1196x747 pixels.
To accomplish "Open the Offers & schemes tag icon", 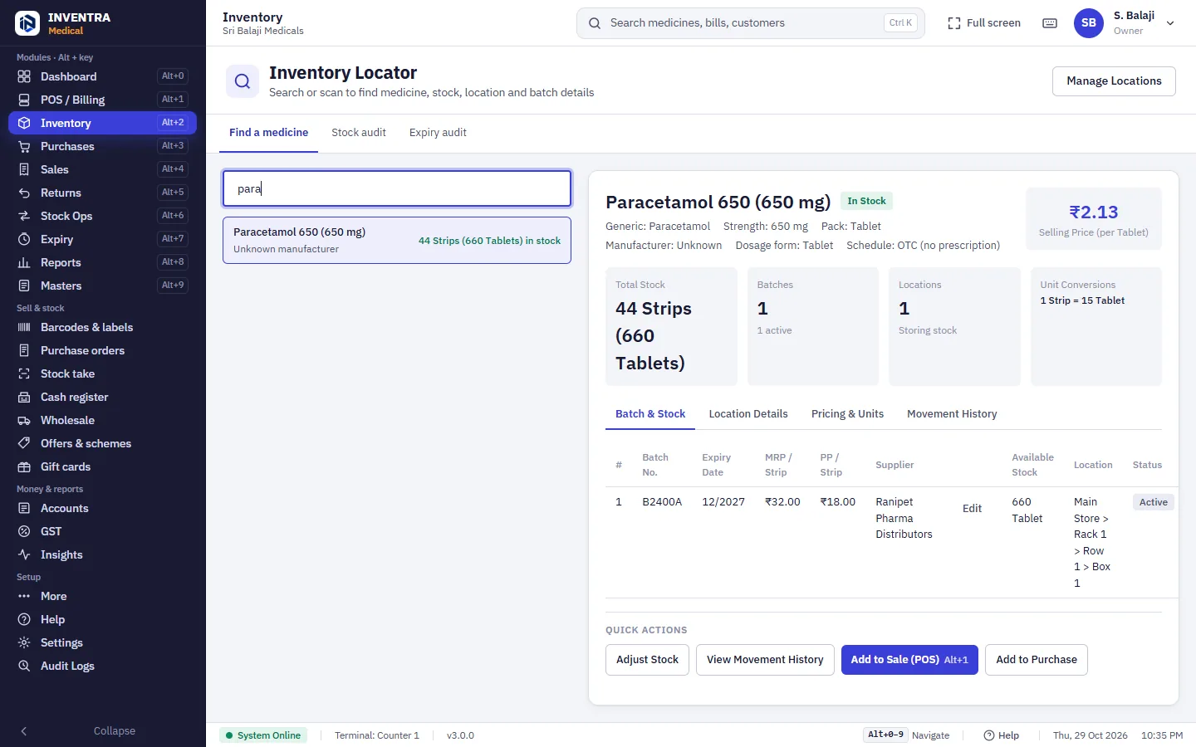I will (24, 443).
